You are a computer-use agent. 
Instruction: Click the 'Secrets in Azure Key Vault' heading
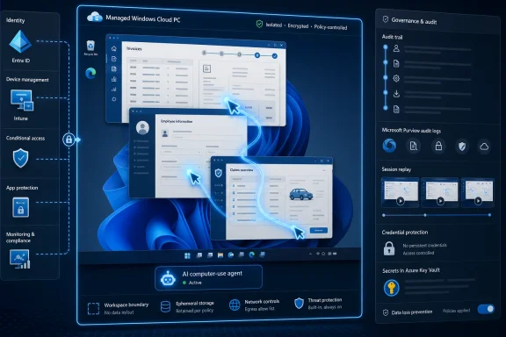(411, 270)
